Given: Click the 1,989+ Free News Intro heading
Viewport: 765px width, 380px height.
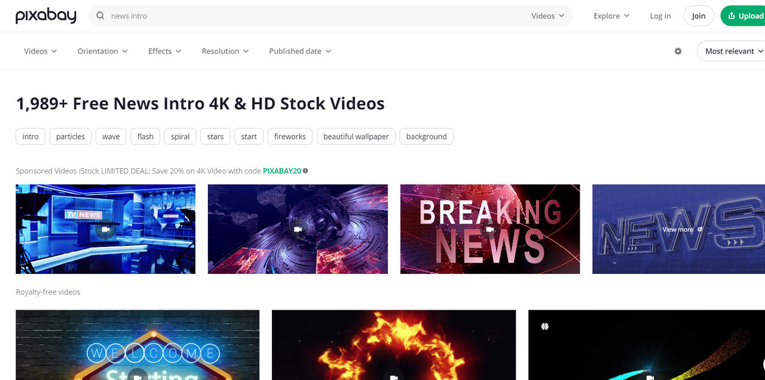Looking at the screenshot, I should (200, 104).
